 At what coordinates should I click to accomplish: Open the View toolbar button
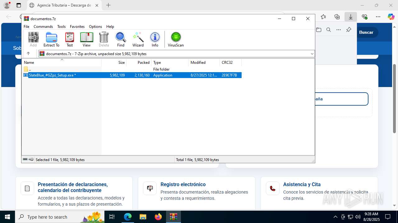pyautogui.click(x=86, y=40)
